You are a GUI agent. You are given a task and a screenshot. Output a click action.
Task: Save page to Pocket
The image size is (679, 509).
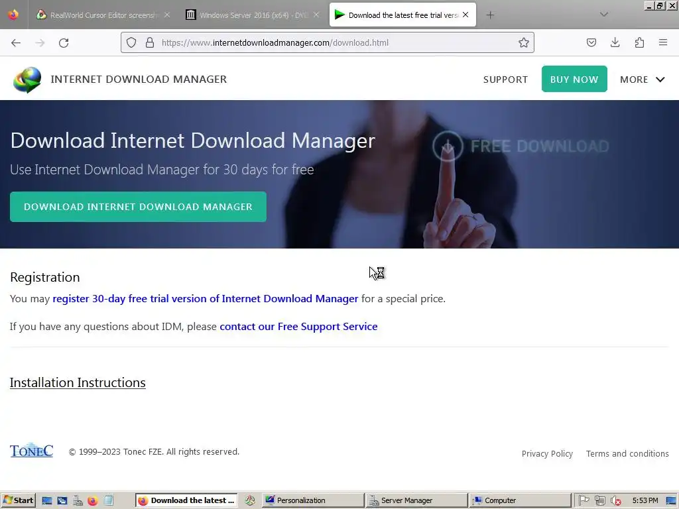coord(591,42)
